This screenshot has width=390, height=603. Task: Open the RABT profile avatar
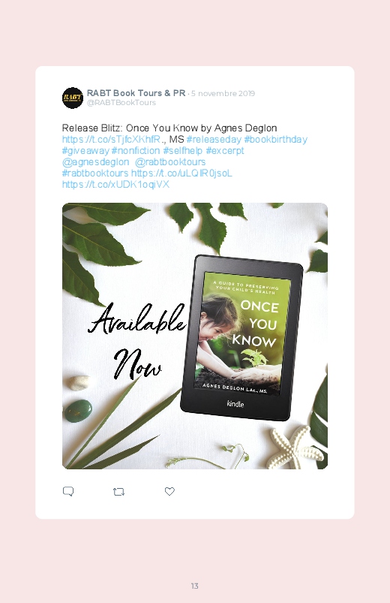point(73,98)
